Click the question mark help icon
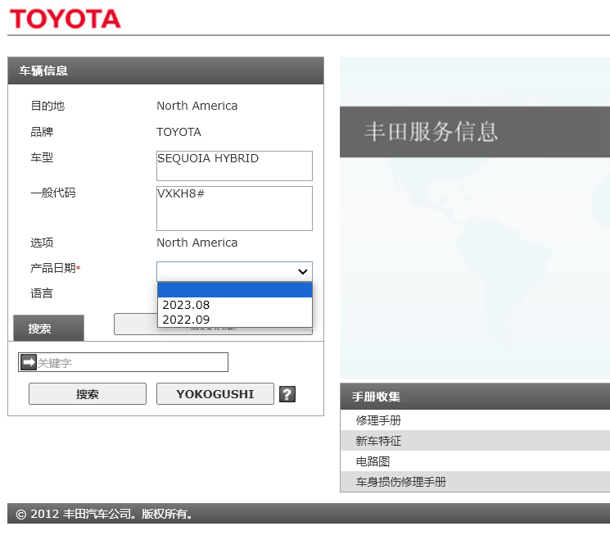 click(x=287, y=394)
